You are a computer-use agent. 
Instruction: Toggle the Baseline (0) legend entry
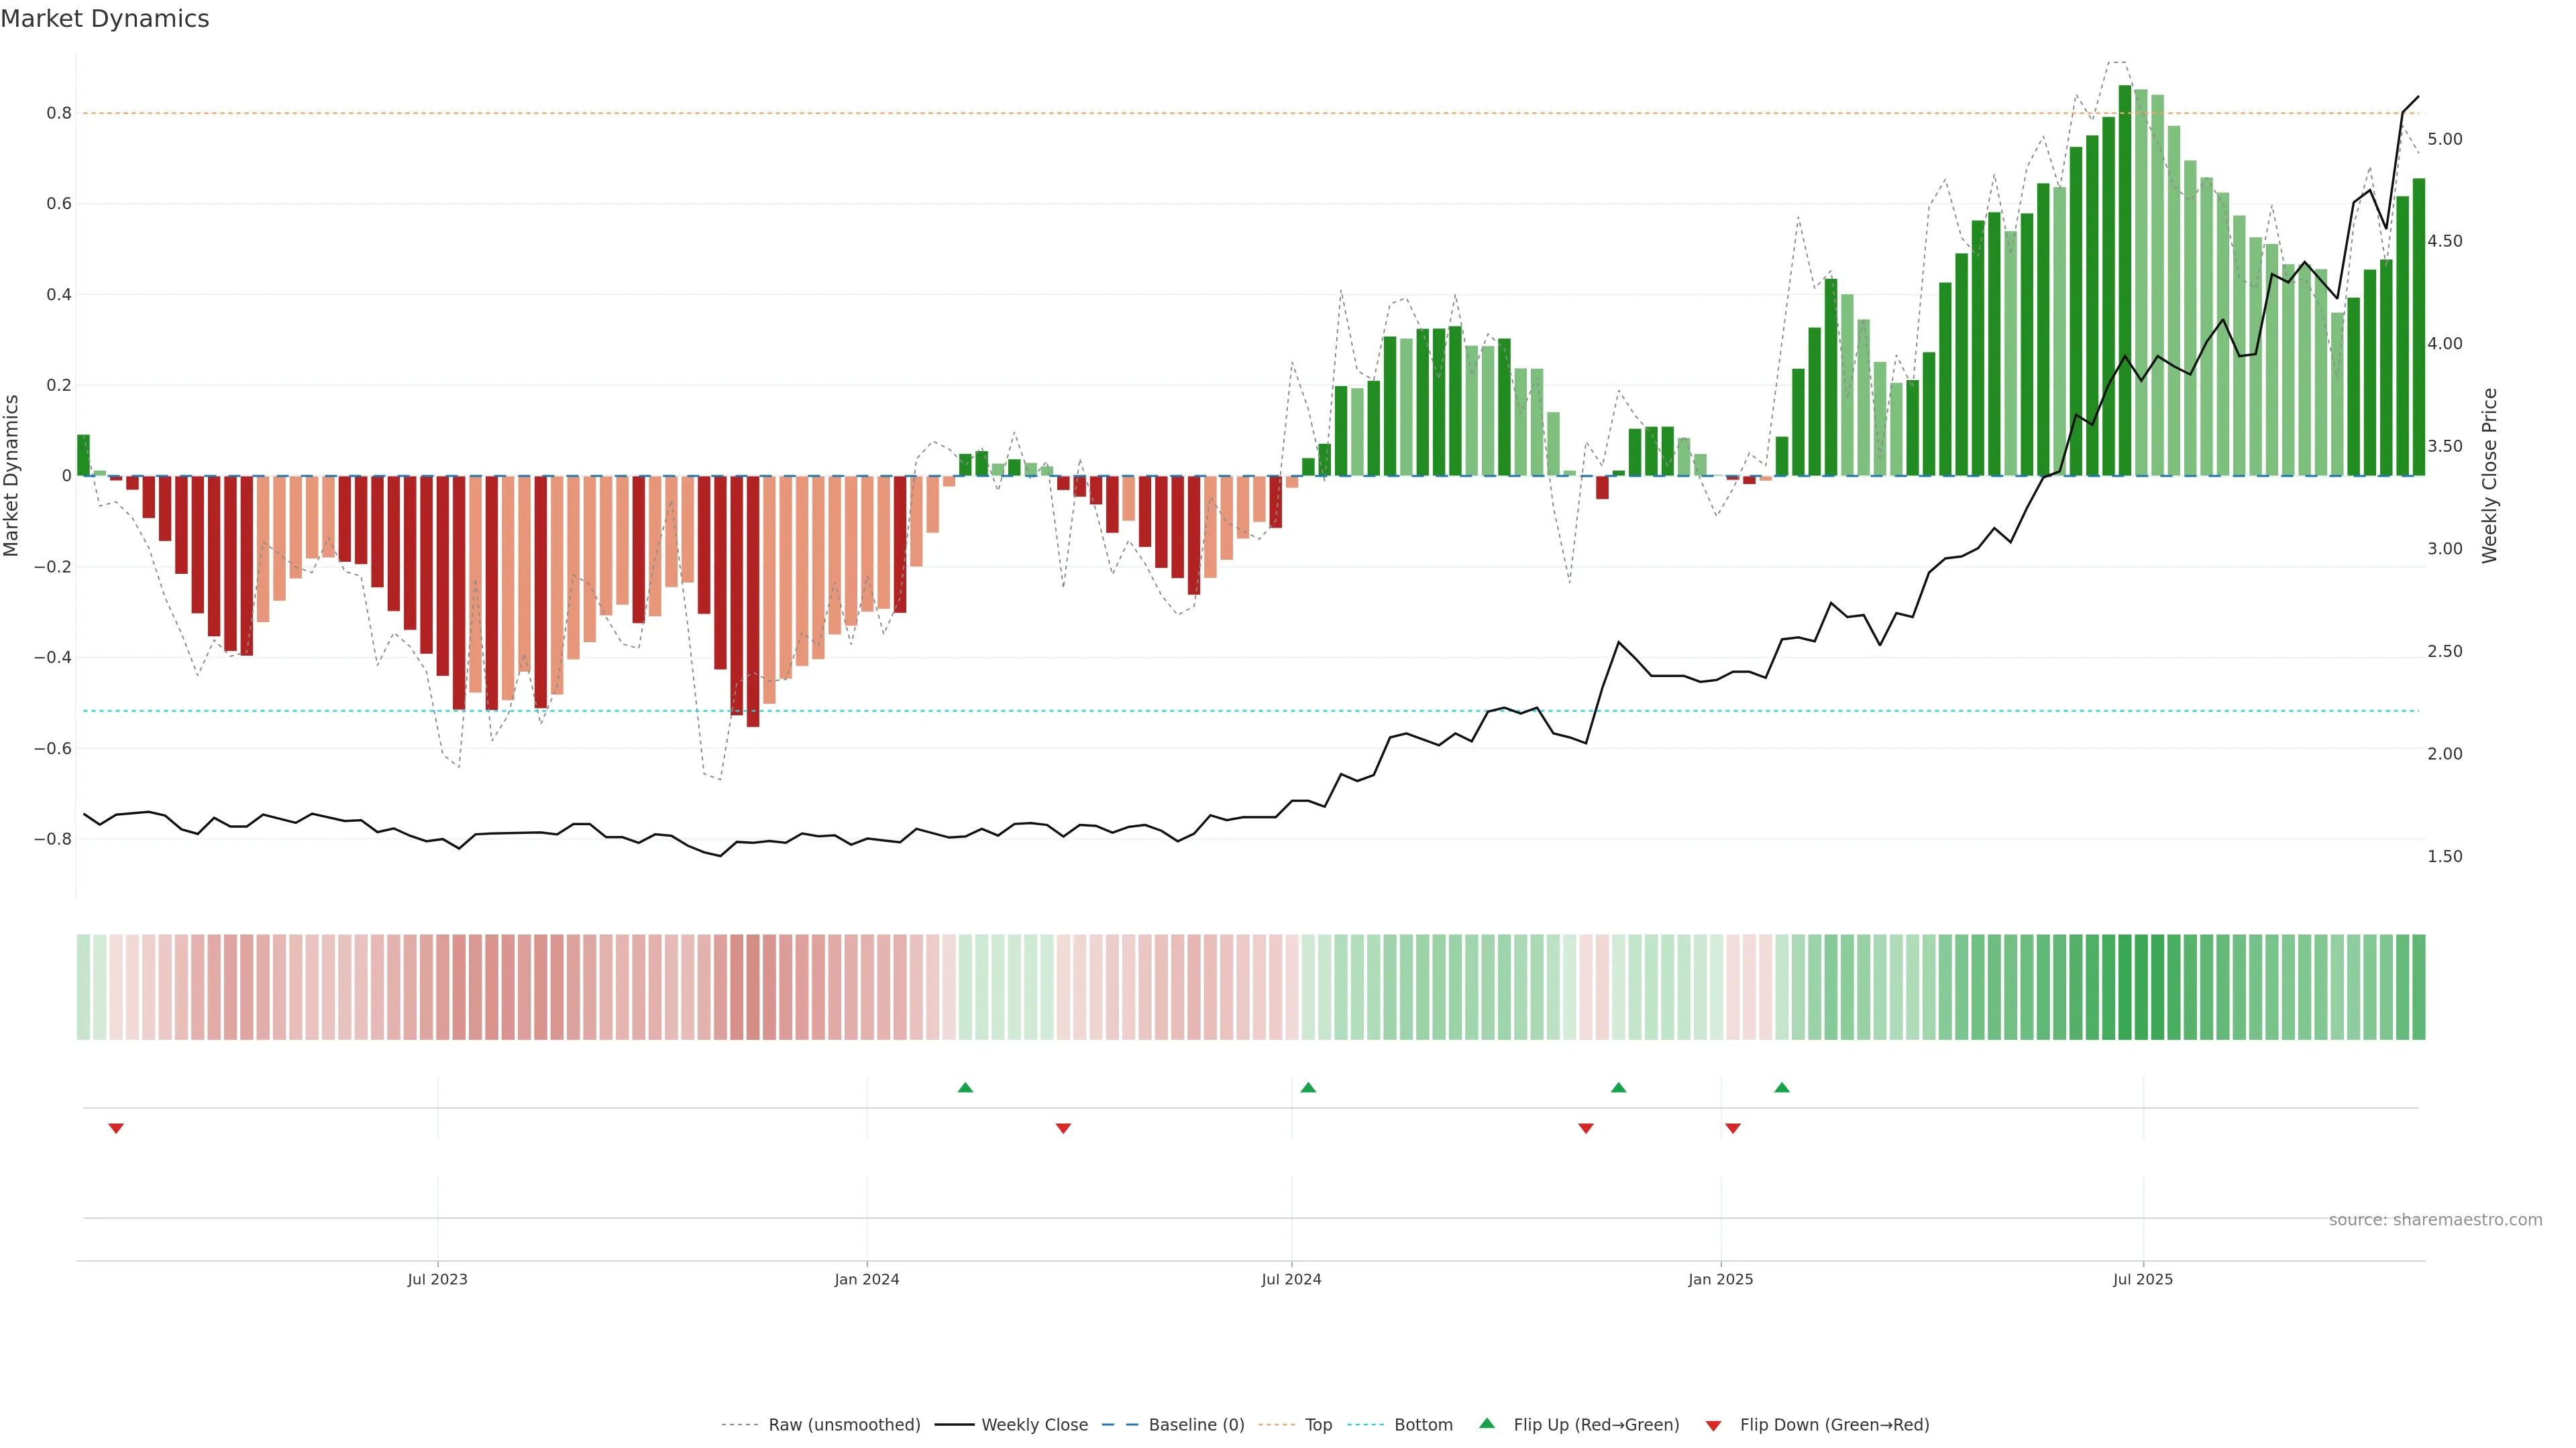click(1196, 1425)
